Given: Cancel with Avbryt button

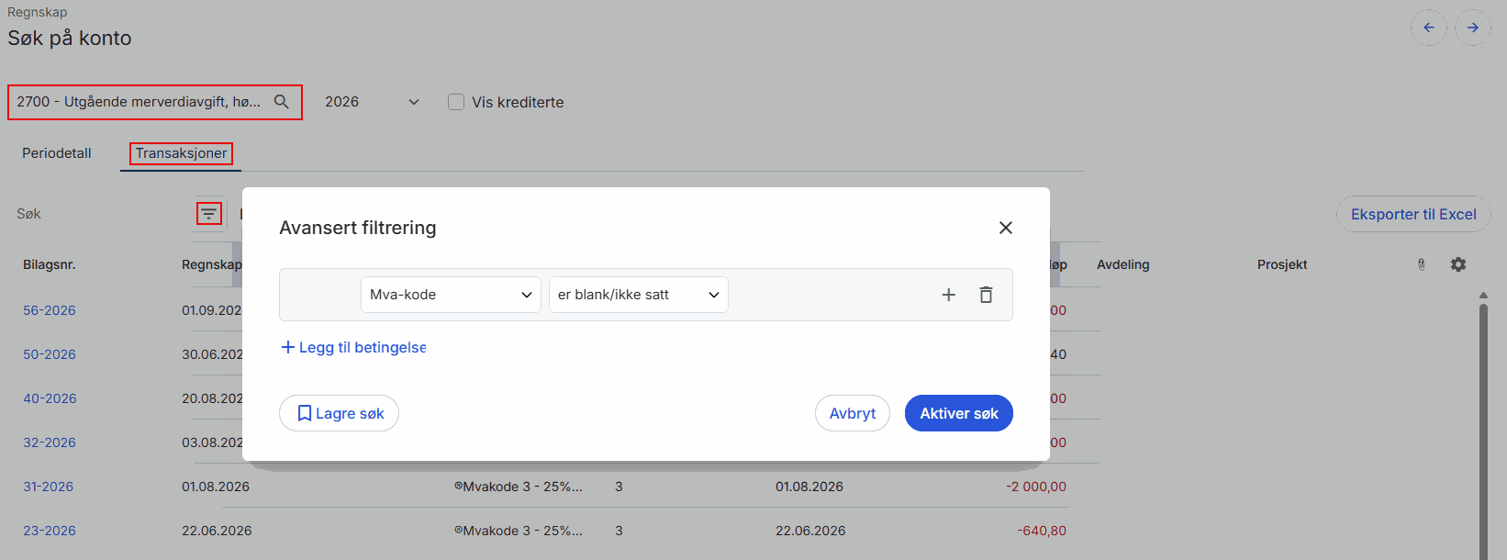Looking at the screenshot, I should [853, 413].
